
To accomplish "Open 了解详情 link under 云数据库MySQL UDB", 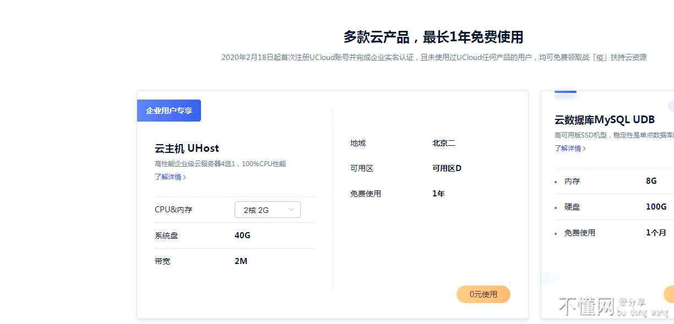I will click(570, 149).
